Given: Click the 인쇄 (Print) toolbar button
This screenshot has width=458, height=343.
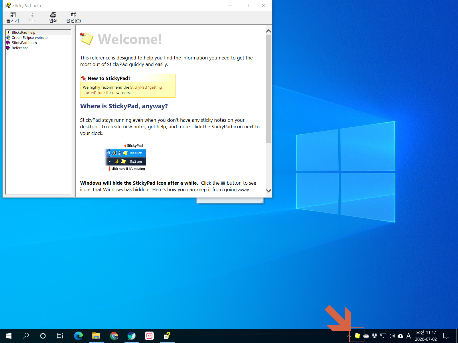Looking at the screenshot, I should 53,17.
